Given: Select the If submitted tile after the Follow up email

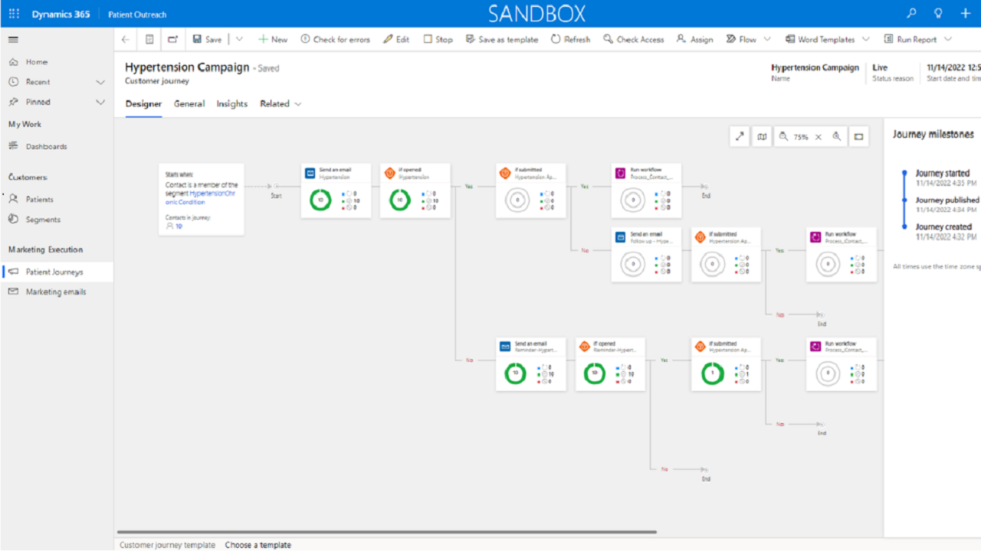Looking at the screenshot, I should (x=726, y=255).
